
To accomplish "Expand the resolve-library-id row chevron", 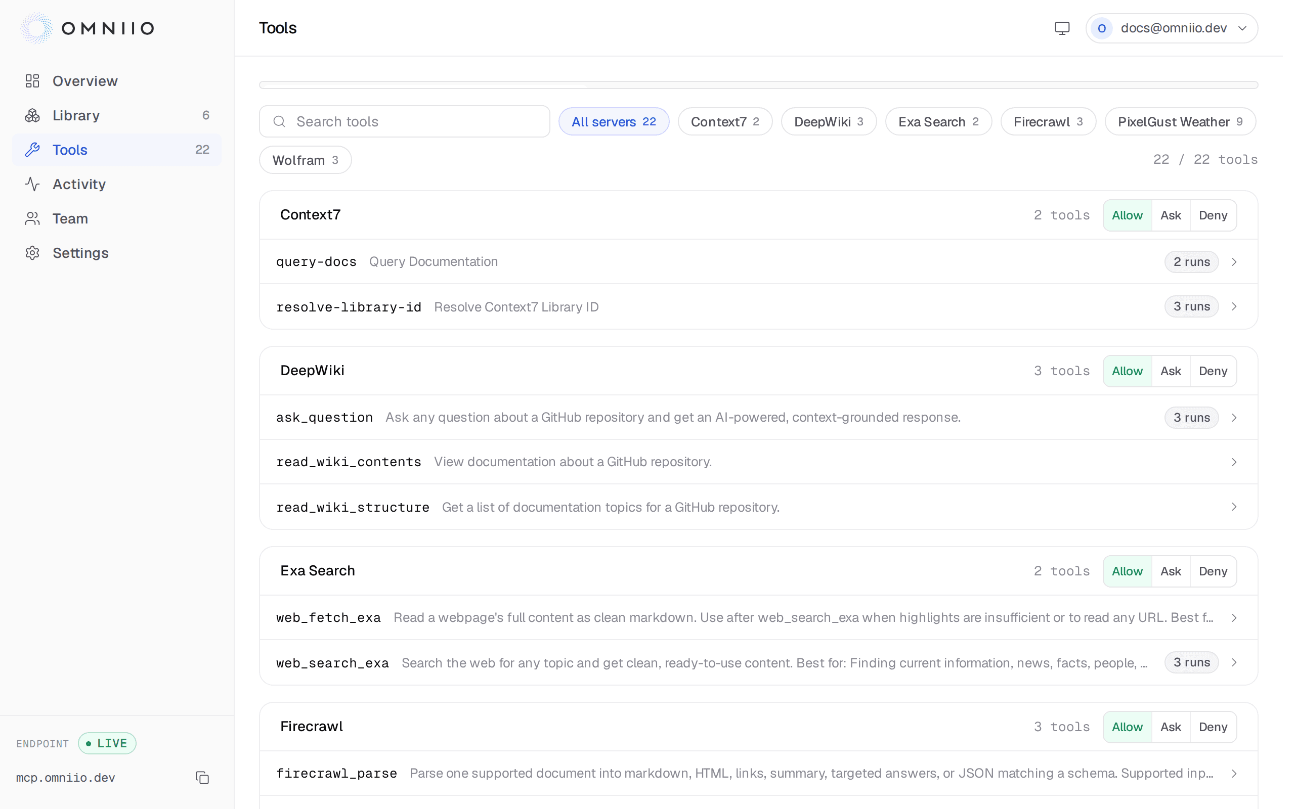I will [x=1234, y=306].
